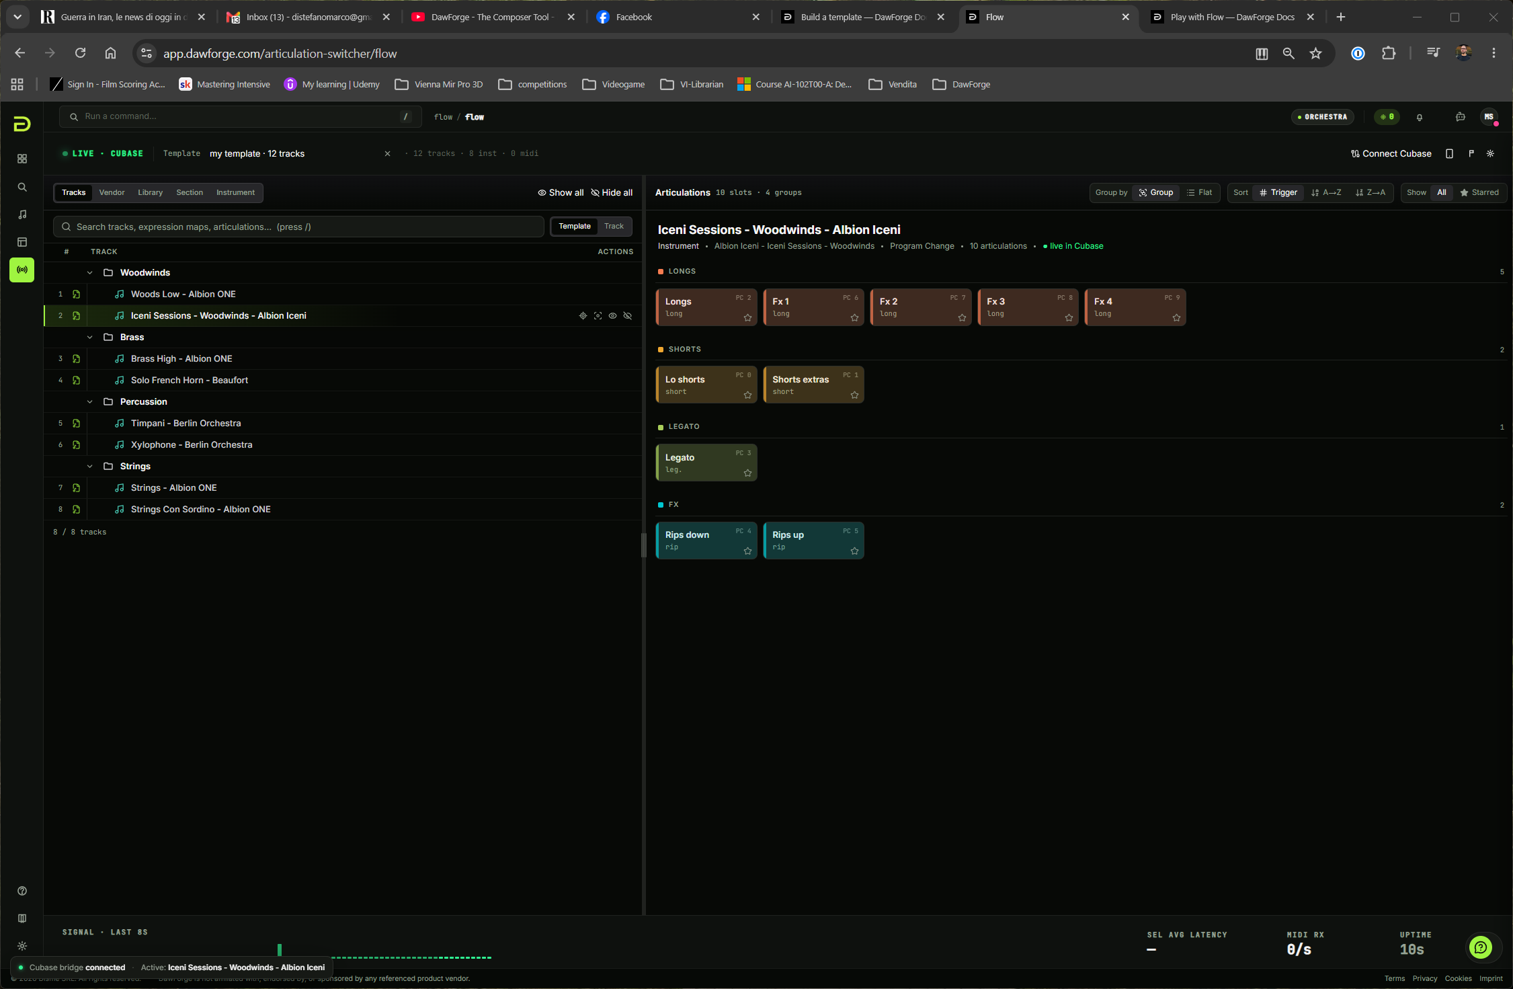This screenshot has width=1513, height=989.
Task: Show only Starred articulations
Action: 1479,193
